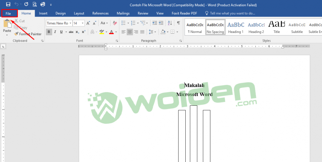This screenshot has height=162, width=322.
Task: Toggle Bold formatting
Action: point(49,32)
